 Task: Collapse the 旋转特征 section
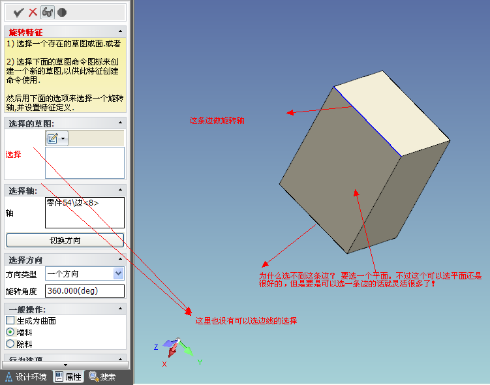click(x=120, y=31)
